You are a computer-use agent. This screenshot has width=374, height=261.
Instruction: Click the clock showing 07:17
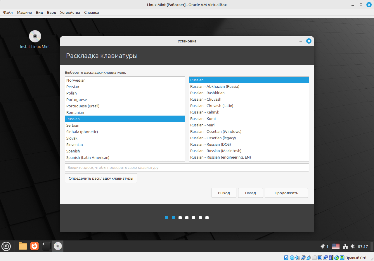pos(363,247)
